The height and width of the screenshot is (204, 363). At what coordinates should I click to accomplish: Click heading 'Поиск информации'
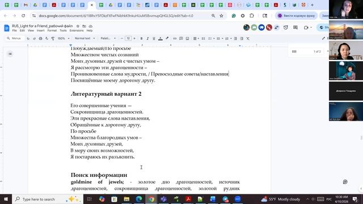click(99, 175)
